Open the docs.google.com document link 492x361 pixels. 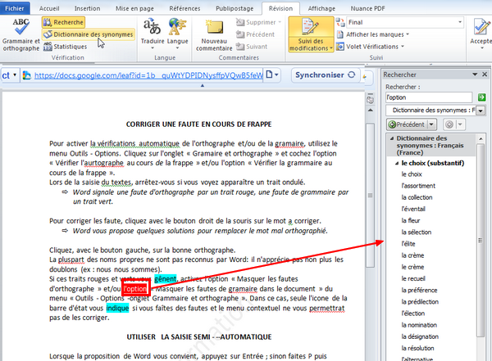(x=148, y=75)
